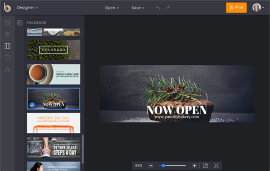Undo the last action
The image size is (270, 171).
click(158, 8)
